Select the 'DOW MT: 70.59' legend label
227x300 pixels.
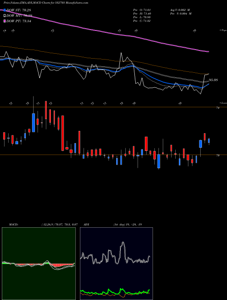[20, 15]
